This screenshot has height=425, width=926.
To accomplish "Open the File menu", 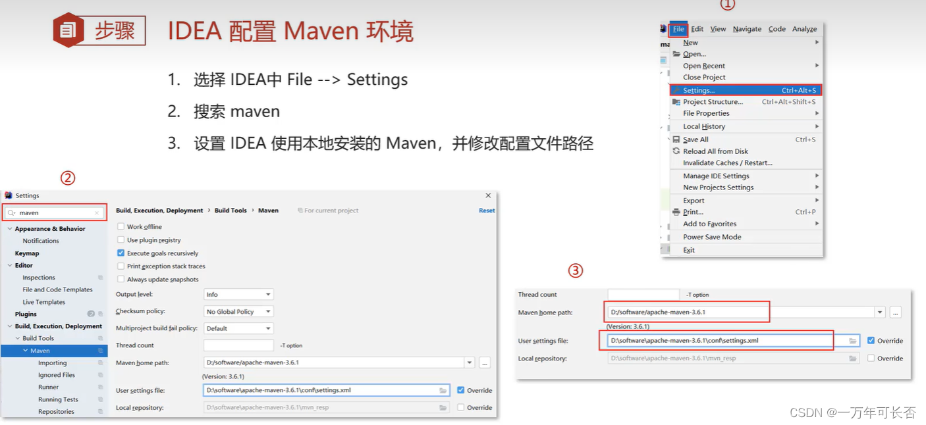I will point(678,29).
